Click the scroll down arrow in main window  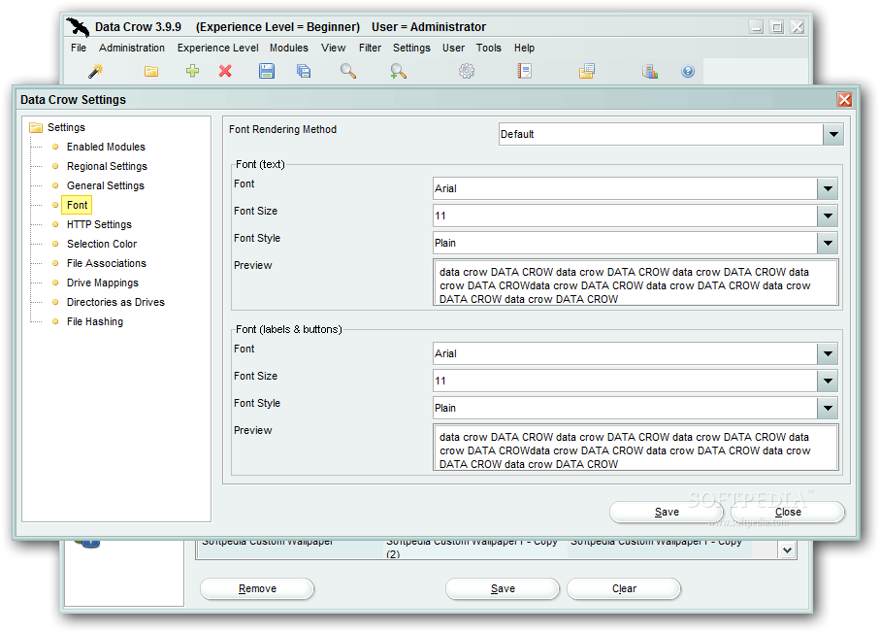(x=787, y=550)
